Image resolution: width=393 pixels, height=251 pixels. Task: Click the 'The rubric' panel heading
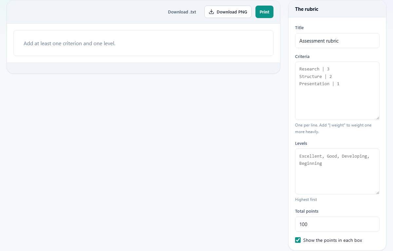click(x=307, y=9)
